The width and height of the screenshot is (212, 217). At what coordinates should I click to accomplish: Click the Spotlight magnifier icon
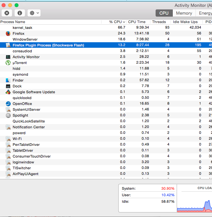[8, 115]
